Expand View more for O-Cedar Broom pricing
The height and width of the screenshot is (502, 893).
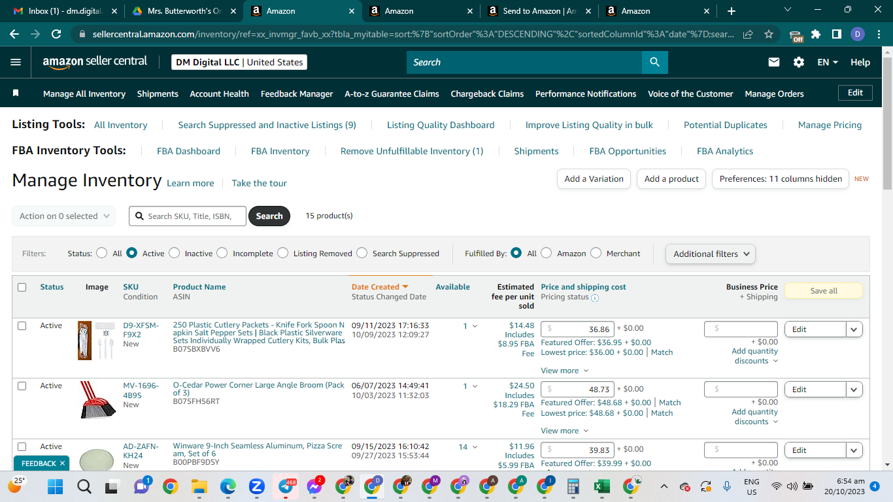tap(565, 431)
